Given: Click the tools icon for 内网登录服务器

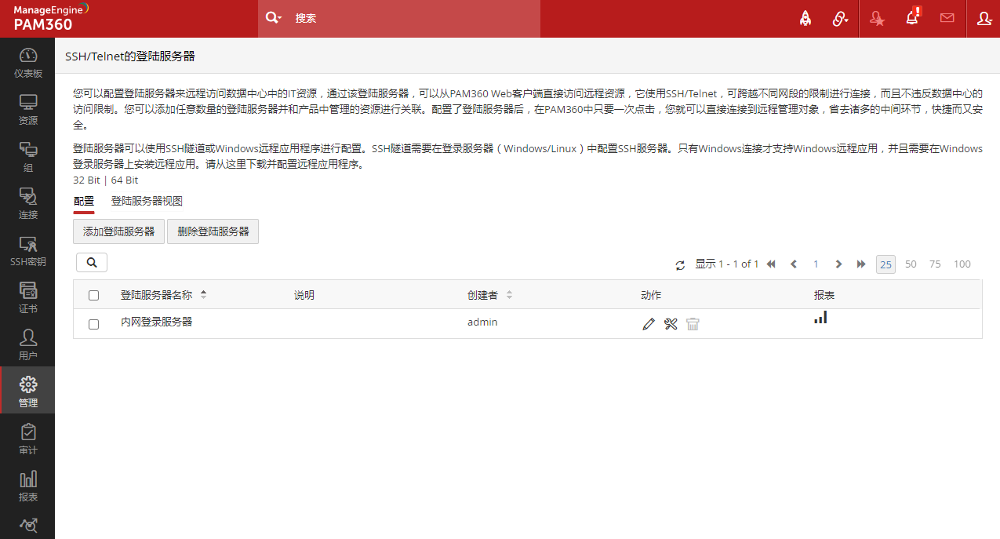Looking at the screenshot, I should (x=671, y=324).
